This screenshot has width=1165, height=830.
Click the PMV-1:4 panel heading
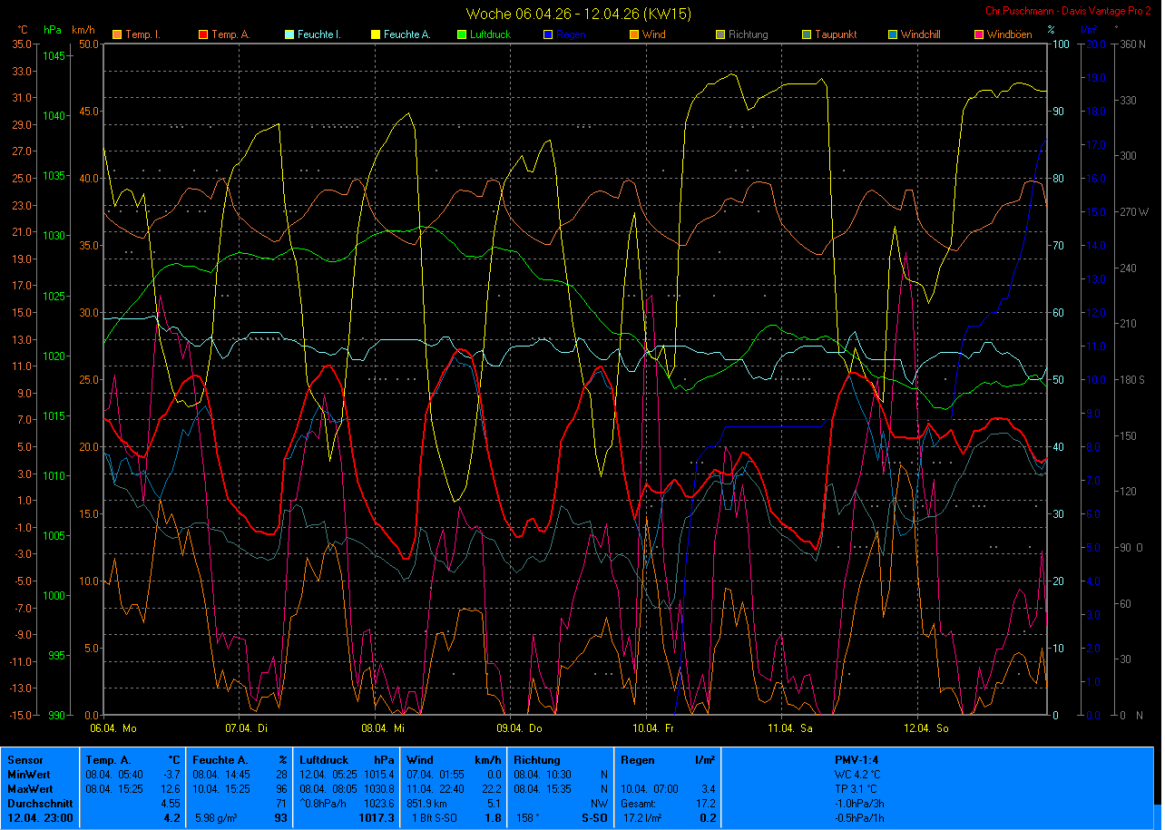click(856, 760)
